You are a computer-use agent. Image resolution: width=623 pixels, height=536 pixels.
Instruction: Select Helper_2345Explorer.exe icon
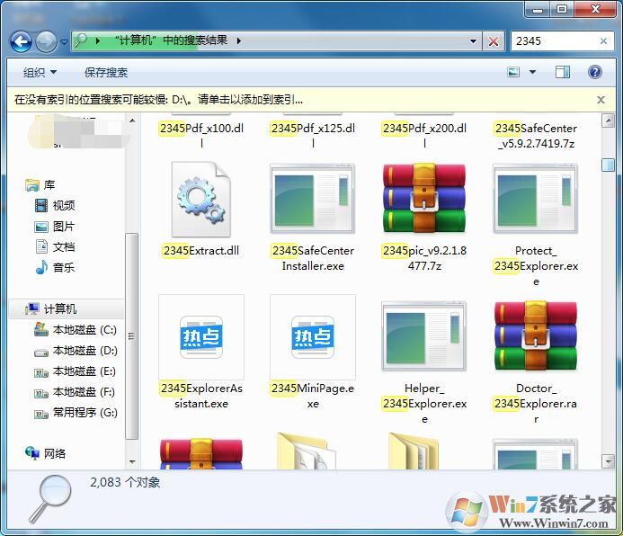(424, 335)
